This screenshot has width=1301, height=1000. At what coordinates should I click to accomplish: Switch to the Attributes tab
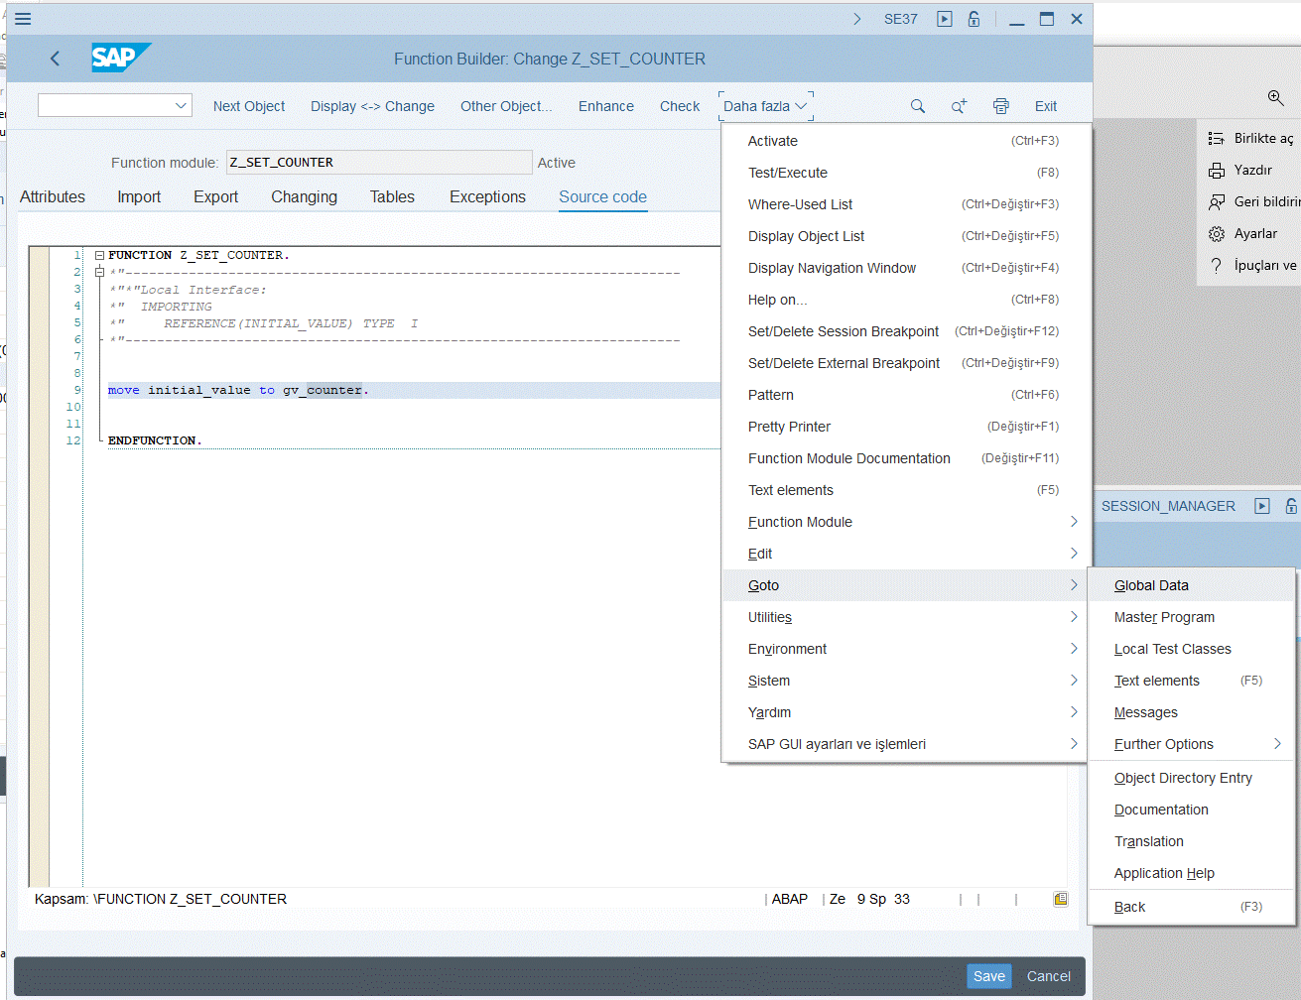53,196
